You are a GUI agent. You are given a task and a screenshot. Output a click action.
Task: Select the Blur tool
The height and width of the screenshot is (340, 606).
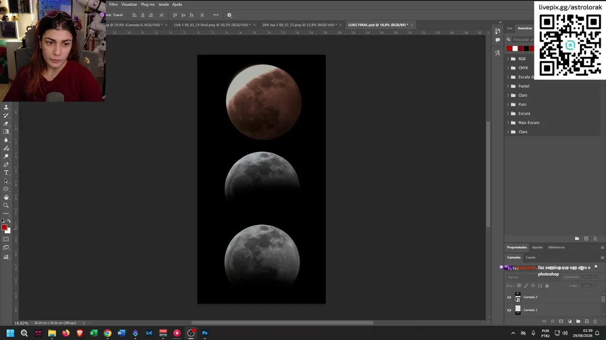(x=6, y=140)
